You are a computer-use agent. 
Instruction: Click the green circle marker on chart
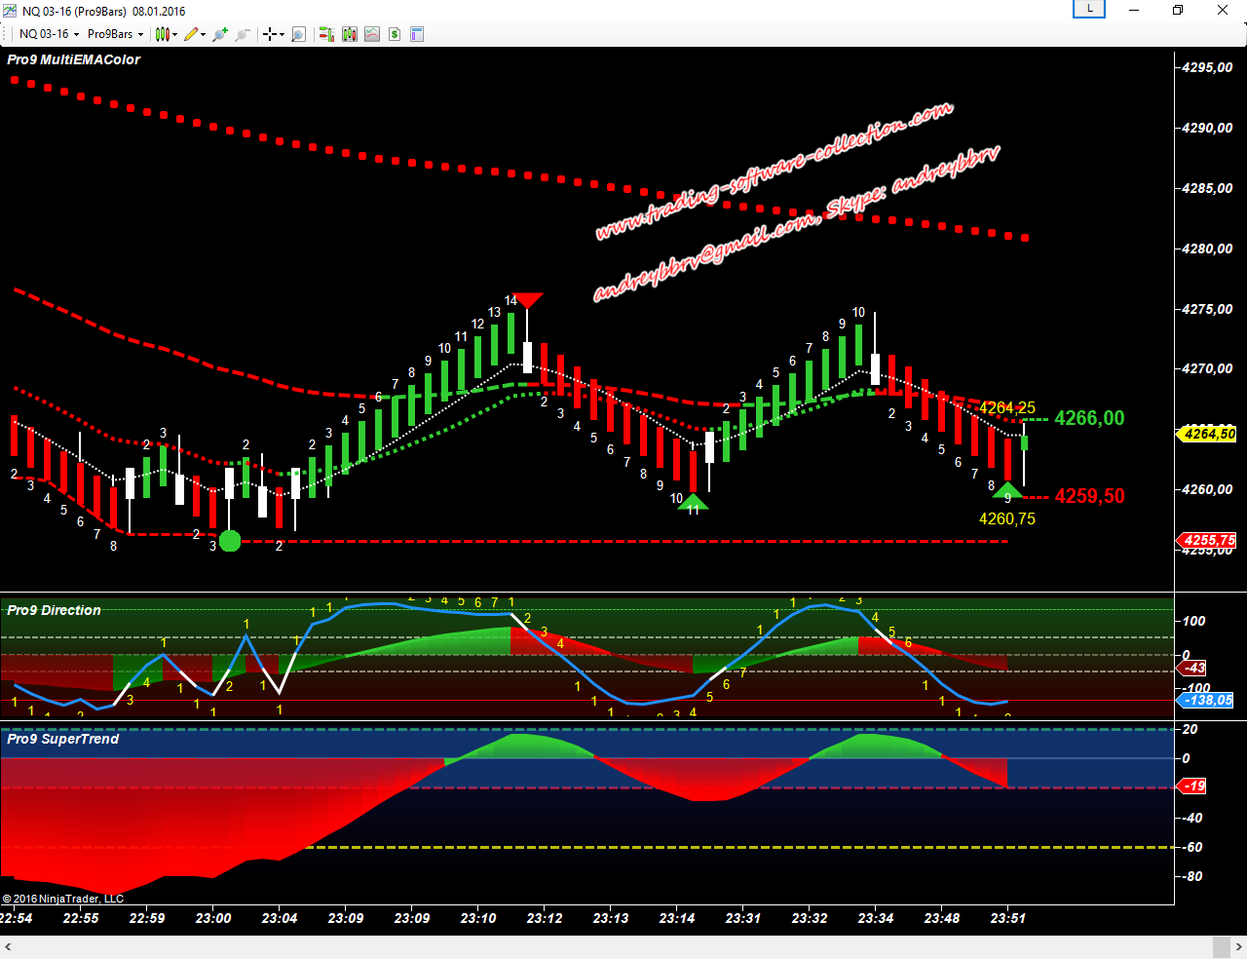point(230,541)
